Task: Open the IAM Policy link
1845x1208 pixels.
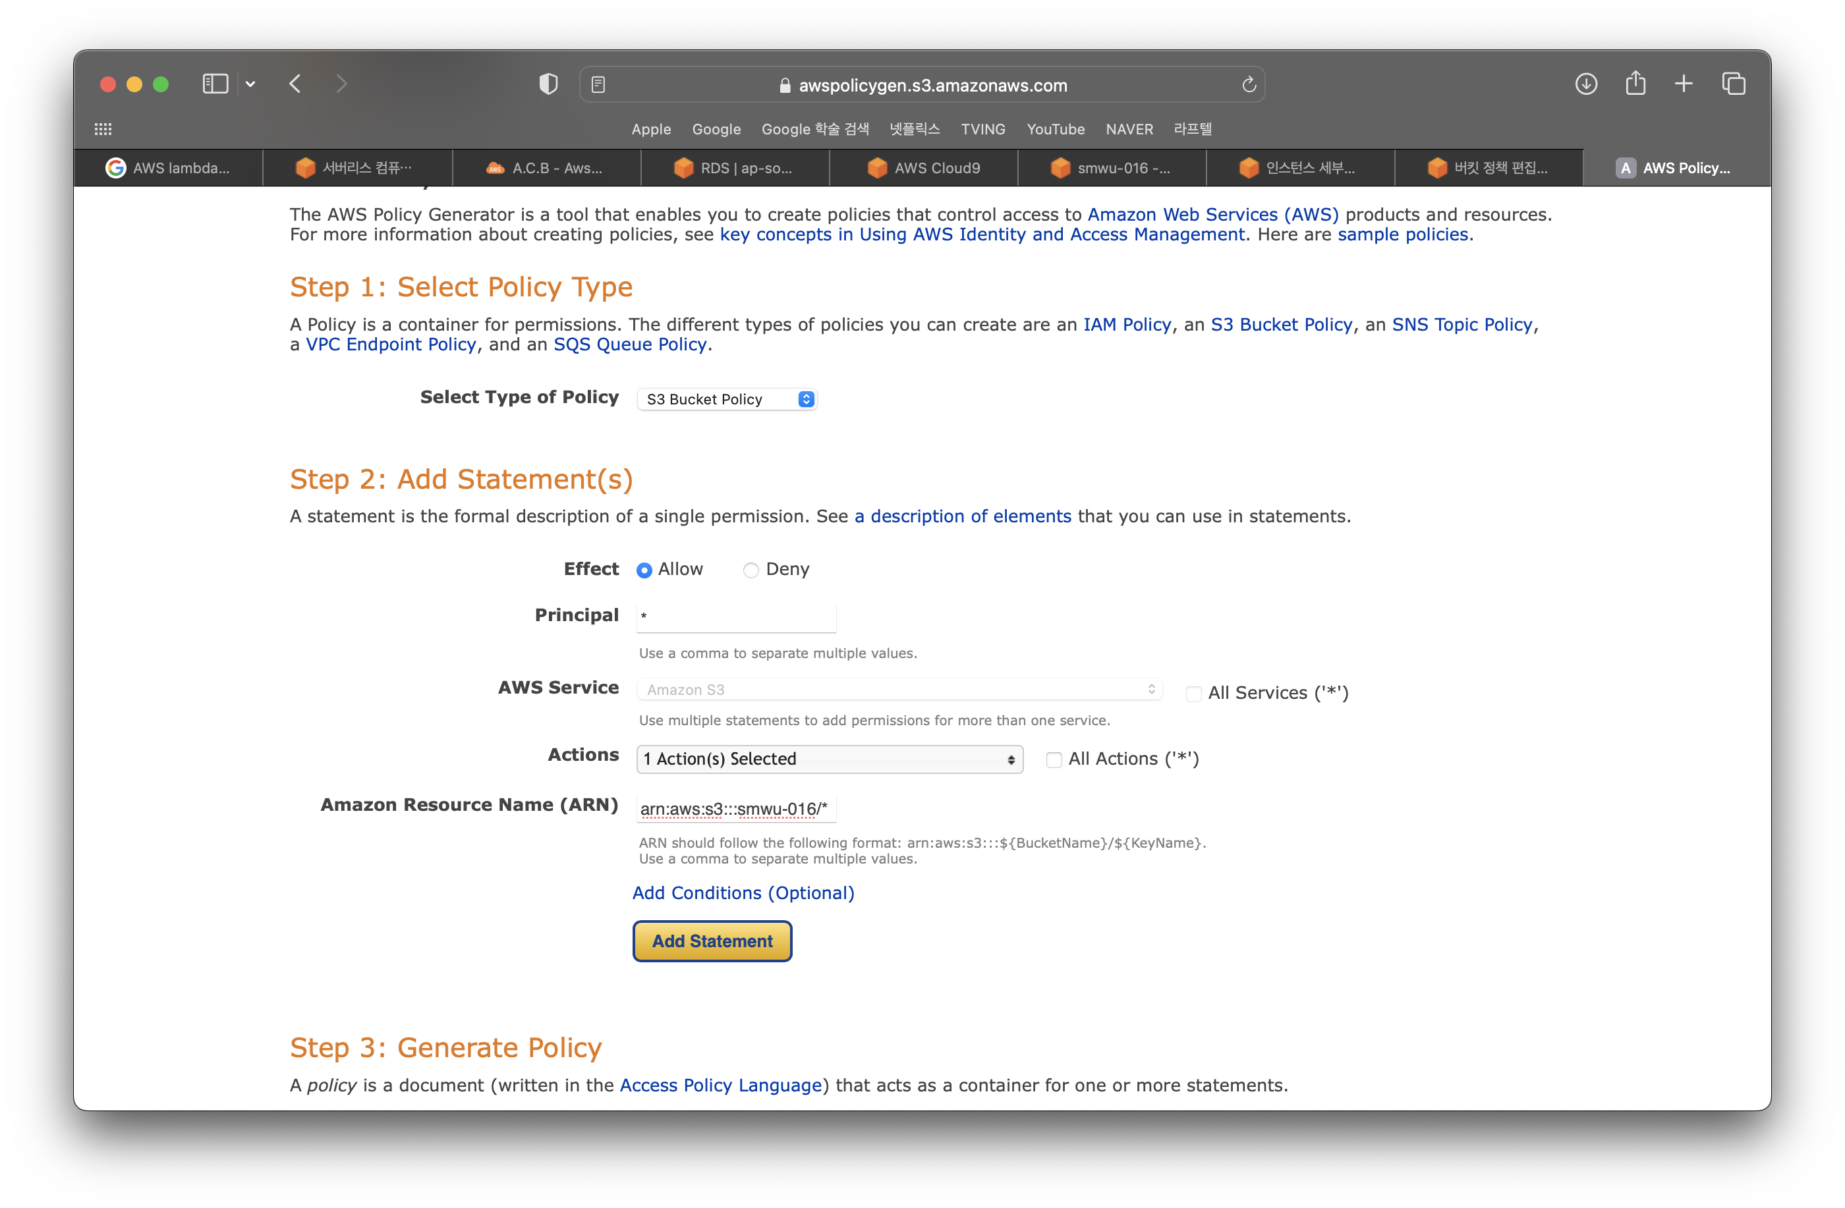Action: (x=1127, y=325)
